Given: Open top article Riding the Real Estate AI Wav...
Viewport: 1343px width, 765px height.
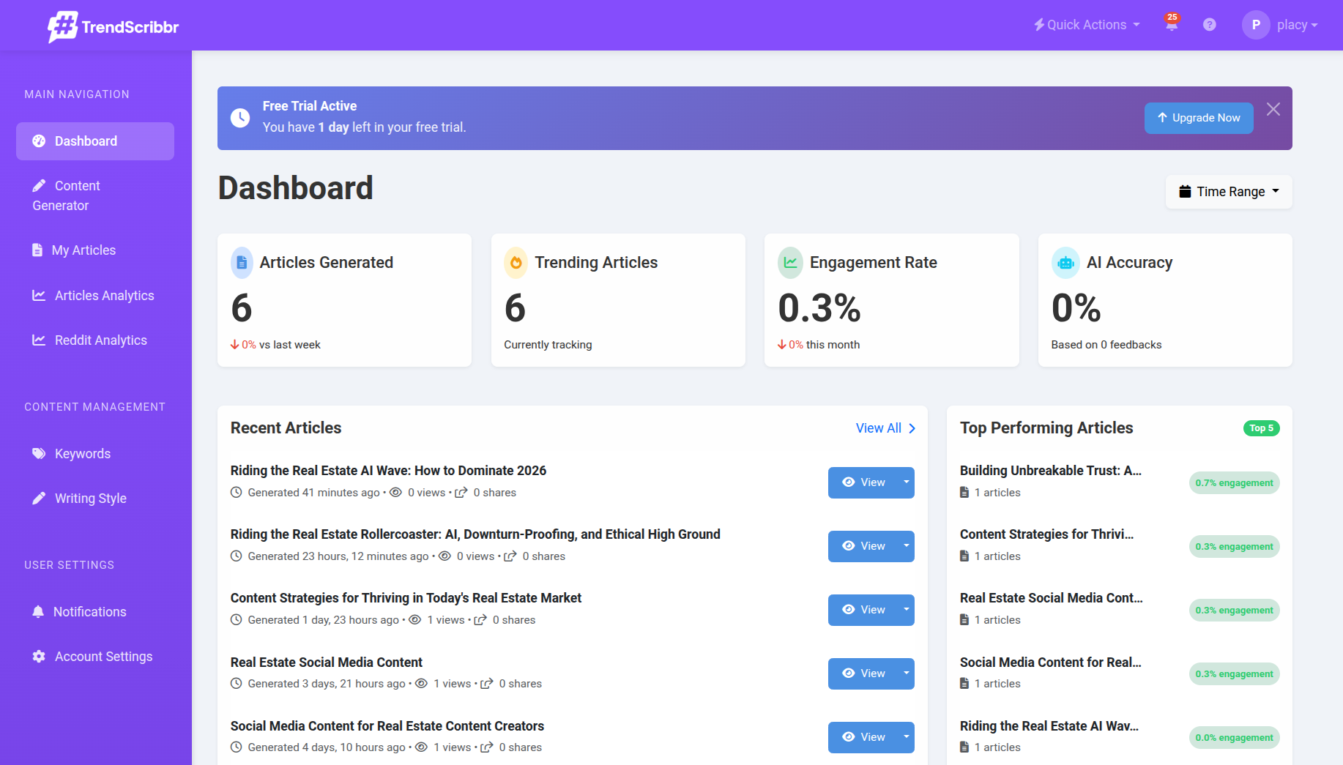Looking at the screenshot, I should (x=1049, y=726).
